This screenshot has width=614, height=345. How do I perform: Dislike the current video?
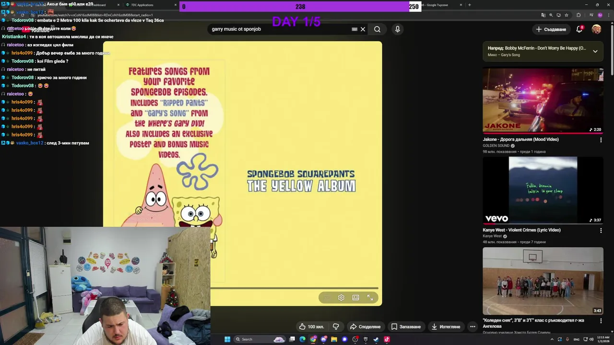[x=336, y=327]
